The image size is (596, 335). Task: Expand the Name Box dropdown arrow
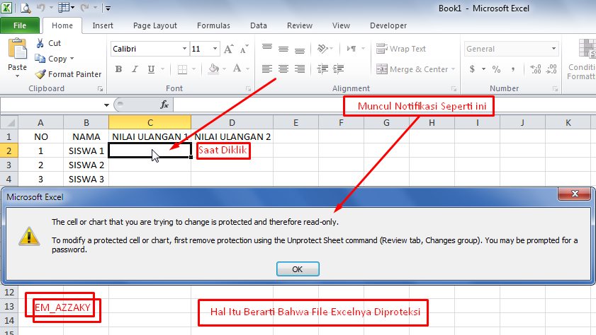(x=106, y=105)
